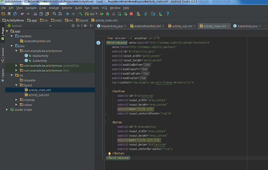Click the Open folder toolbar icon
268x170 pixels.
[3, 14]
